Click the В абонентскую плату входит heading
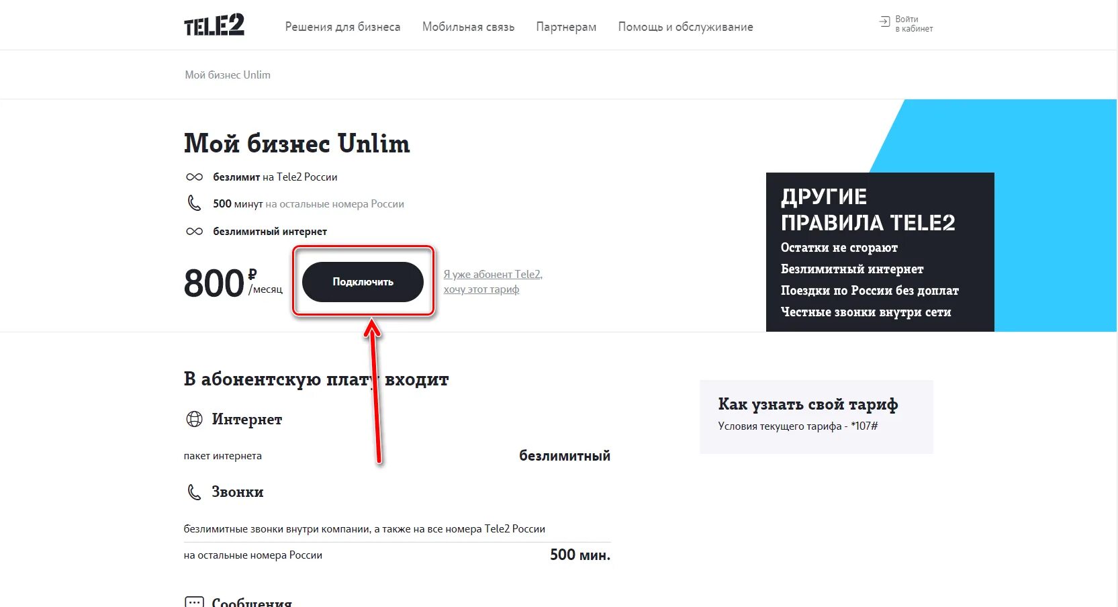 [x=316, y=379]
